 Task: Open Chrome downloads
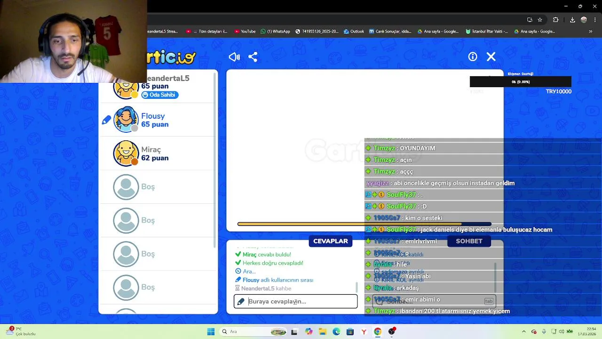[x=572, y=20]
